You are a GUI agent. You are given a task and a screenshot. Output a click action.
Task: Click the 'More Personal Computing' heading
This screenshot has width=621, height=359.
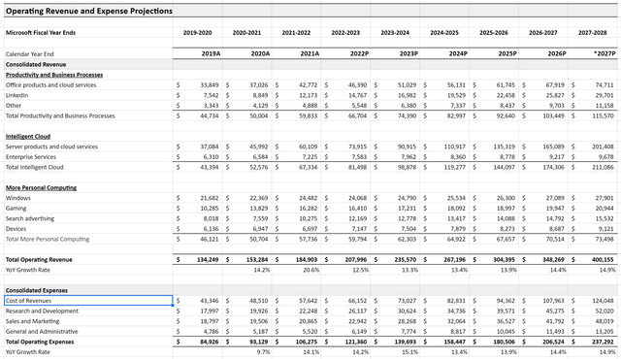[41, 188]
